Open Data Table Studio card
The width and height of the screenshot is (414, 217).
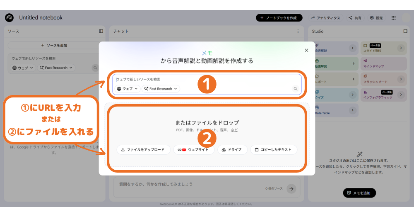coord(336,110)
